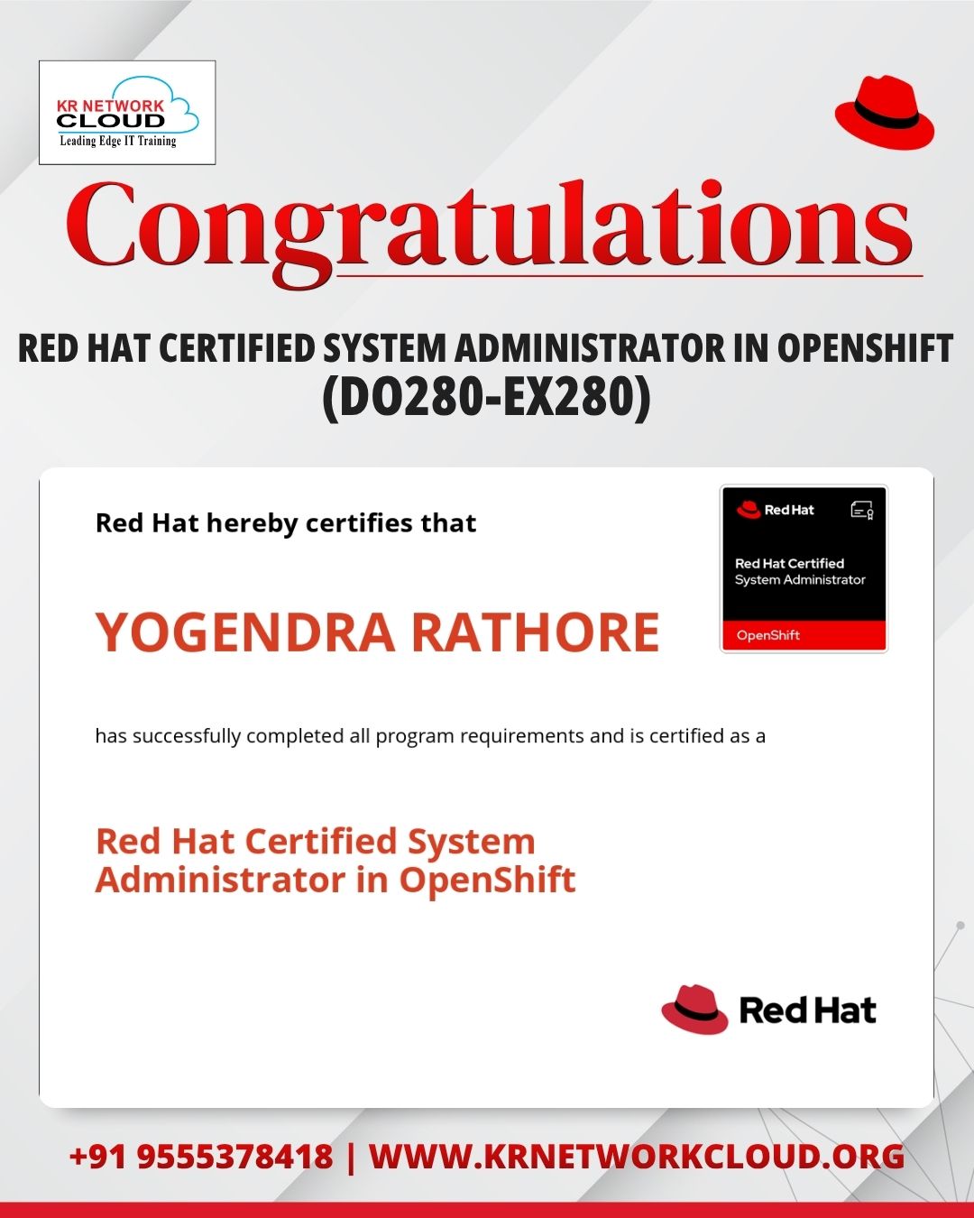Click the Red Hat Certified System Administrator badge
Viewport: 974px width, 1218px height.
(x=804, y=568)
